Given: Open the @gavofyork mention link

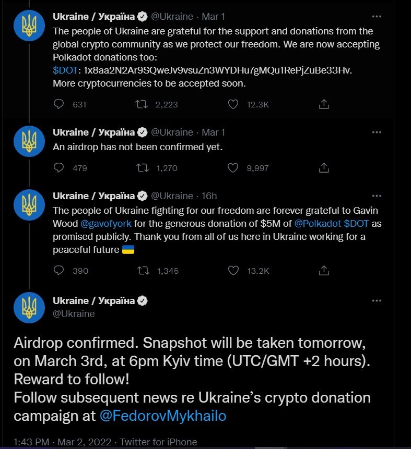Looking at the screenshot, I should [106, 223].
